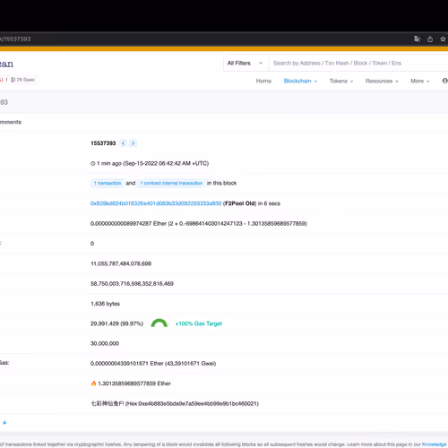Open the All Filters dropdown

[246, 63]
